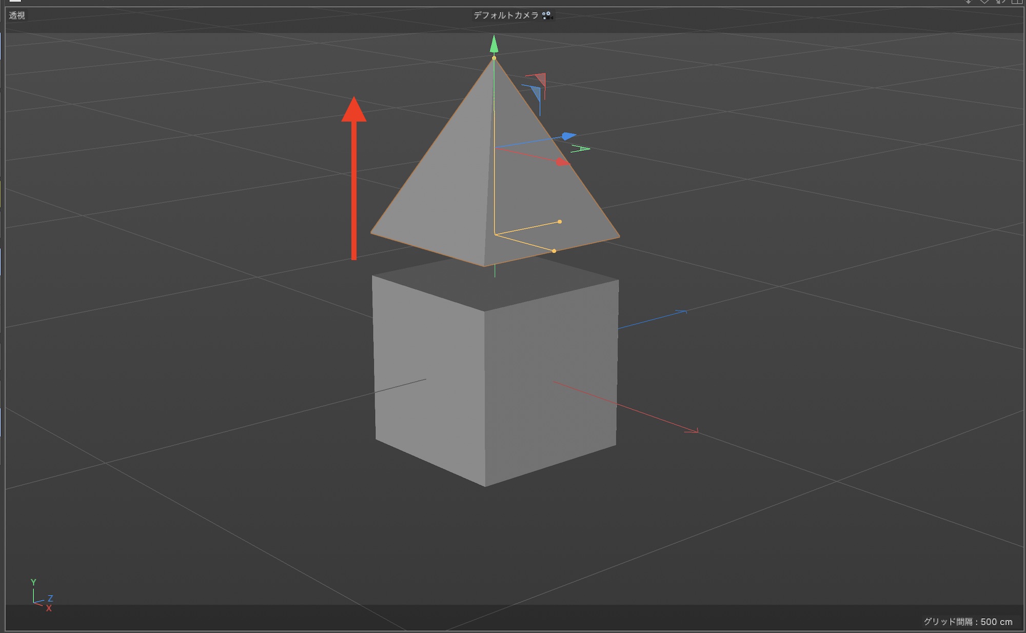Click the グリッド間隔 500 cm label
This screenshot has width=1026, height=633.
pyautogui.click(x=968, y=622)
